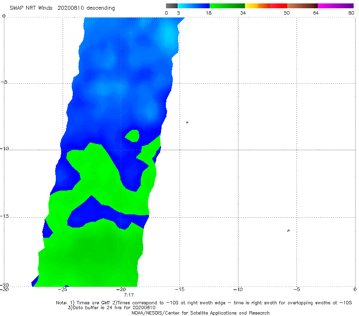
Task: Click the yellow-orange 34-50 colorbar segment
Action: 266,6
